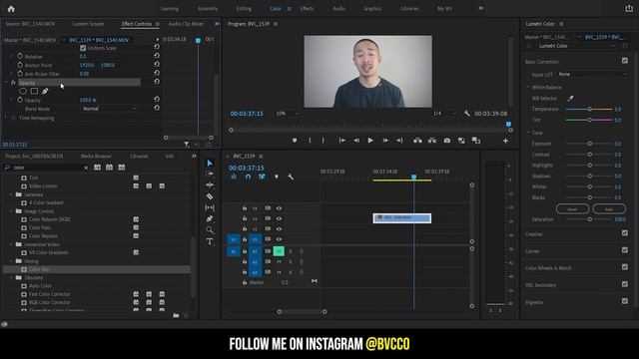
Task: Toggle Creative section checkbox
Action: [x=625, y=232]
